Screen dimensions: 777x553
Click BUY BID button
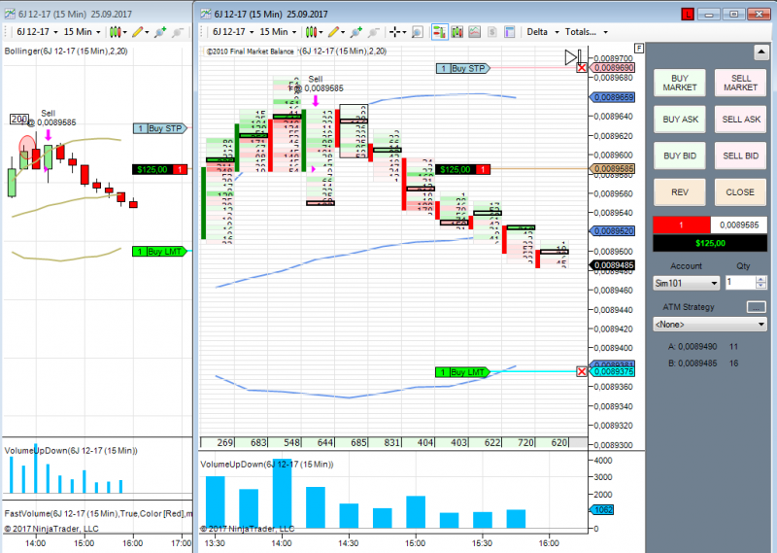679,156
